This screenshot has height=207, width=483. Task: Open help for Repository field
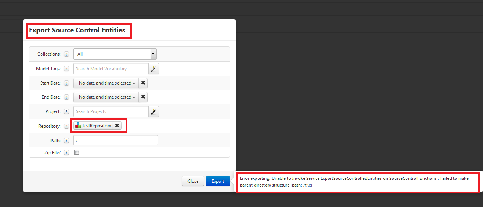[x=66, y=126]
